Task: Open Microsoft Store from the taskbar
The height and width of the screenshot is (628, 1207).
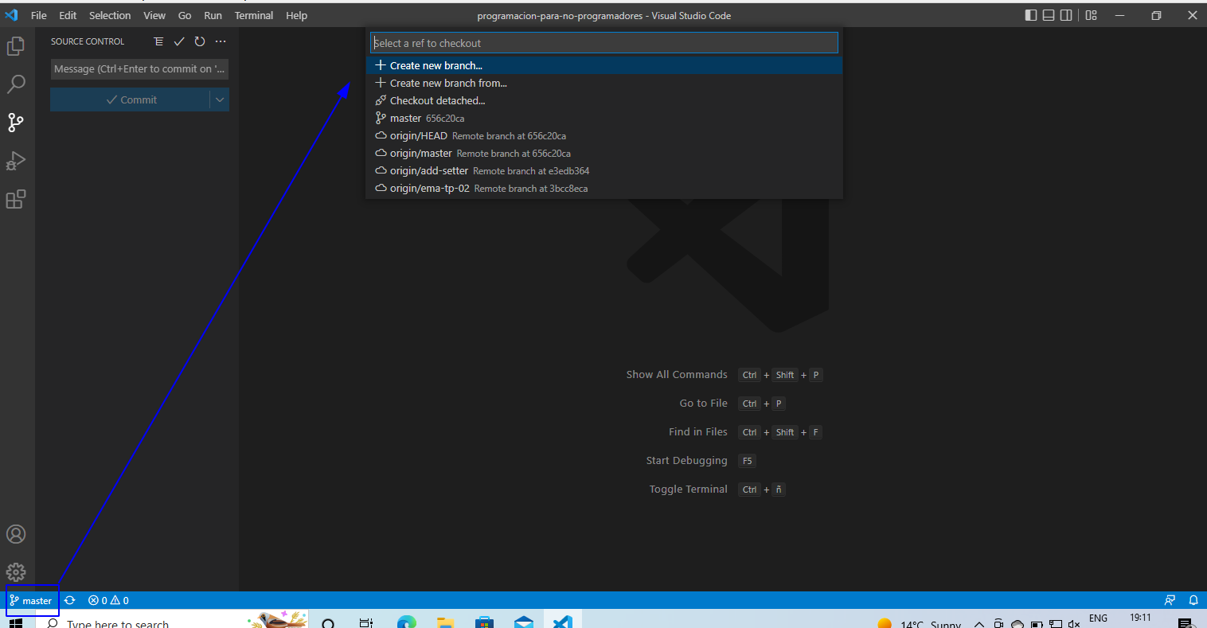Action: click(484, 622)
